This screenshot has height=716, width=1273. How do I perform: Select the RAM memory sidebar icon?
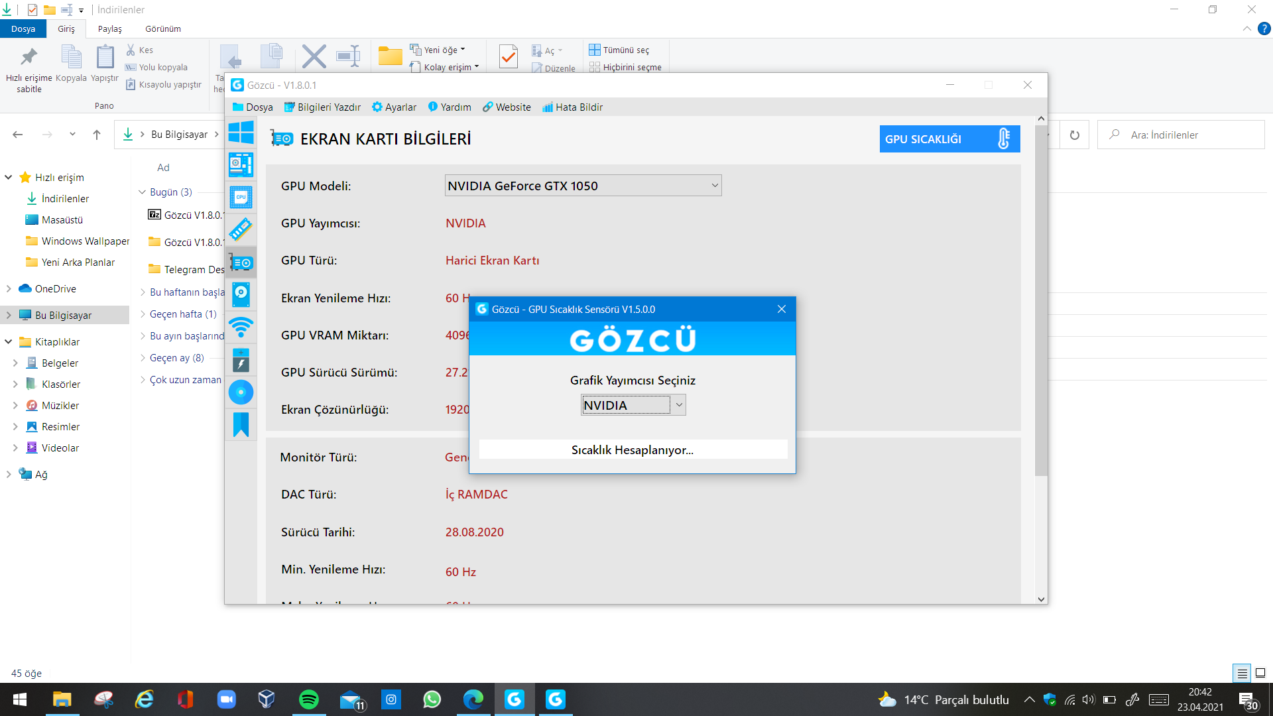pos(241,229)
